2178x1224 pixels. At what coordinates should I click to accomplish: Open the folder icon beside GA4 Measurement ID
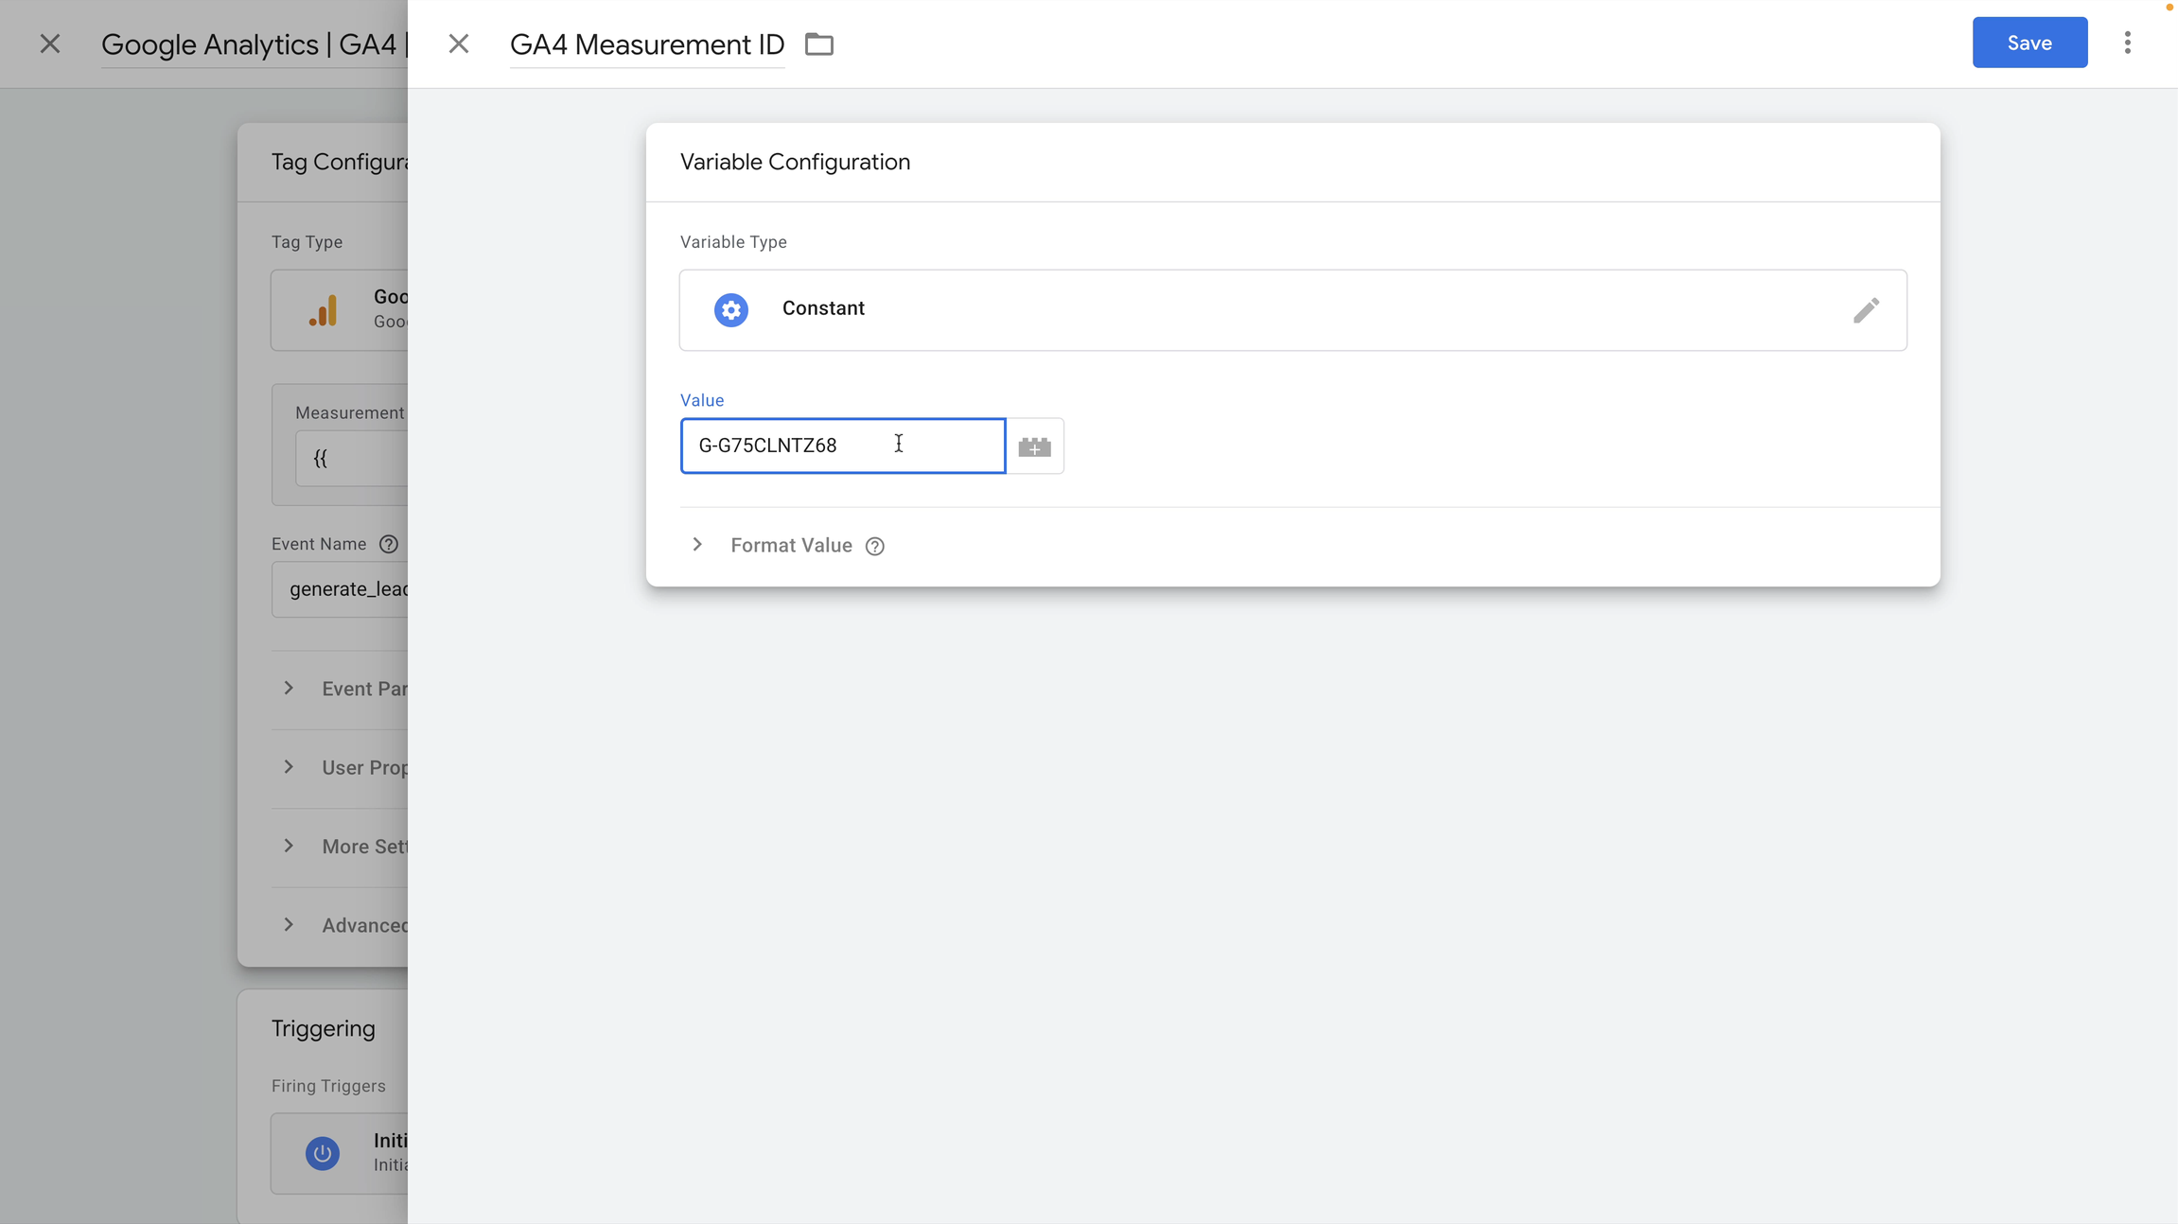(817, 44)
